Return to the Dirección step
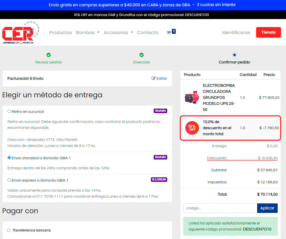This screenshot has width=286, height=239. (x=142, y=62)
